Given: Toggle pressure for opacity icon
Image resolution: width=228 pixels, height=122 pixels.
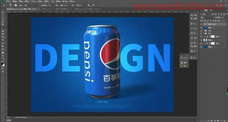Looking at the screenshot, I should [57, 5].
